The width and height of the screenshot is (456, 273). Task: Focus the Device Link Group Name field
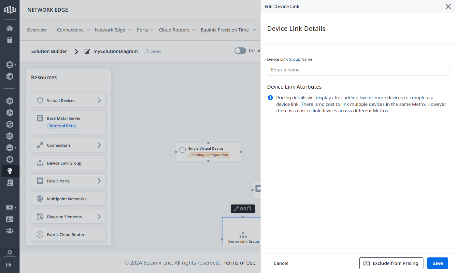coord(358,70)
